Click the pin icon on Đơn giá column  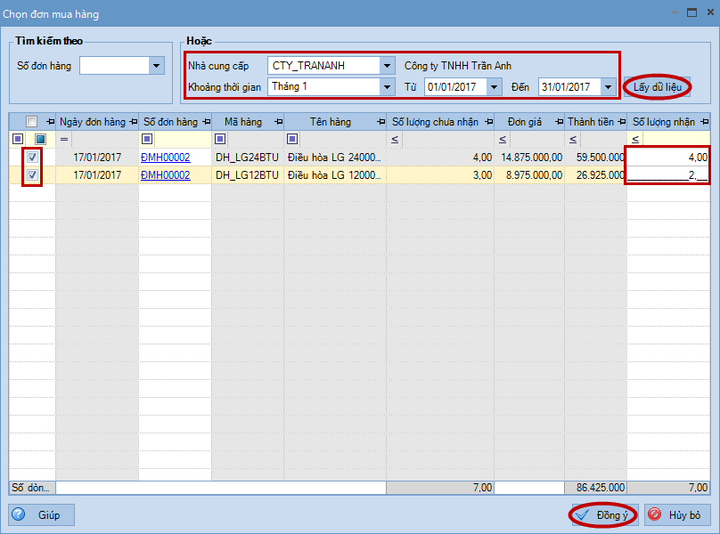coord(558,122)
